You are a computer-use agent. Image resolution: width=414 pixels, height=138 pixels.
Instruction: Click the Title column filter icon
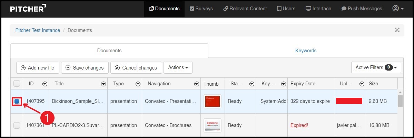pyautogui.click(x=103, y=84)
